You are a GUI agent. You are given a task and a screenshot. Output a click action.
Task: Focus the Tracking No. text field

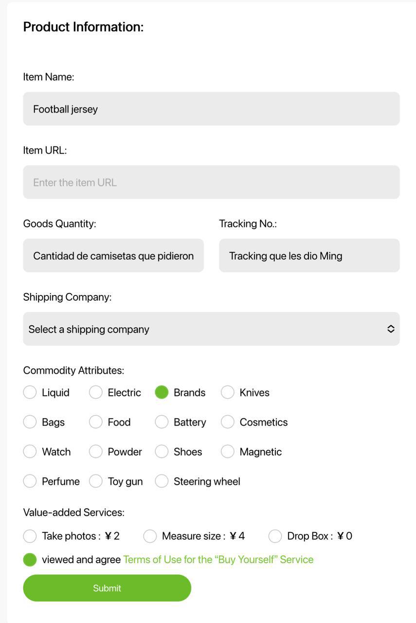309,256
